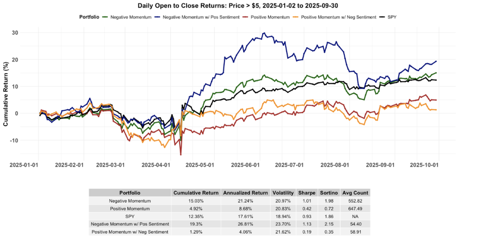
Task: Click the 19.3% cumulative return cell
Action: coord(196,224)
